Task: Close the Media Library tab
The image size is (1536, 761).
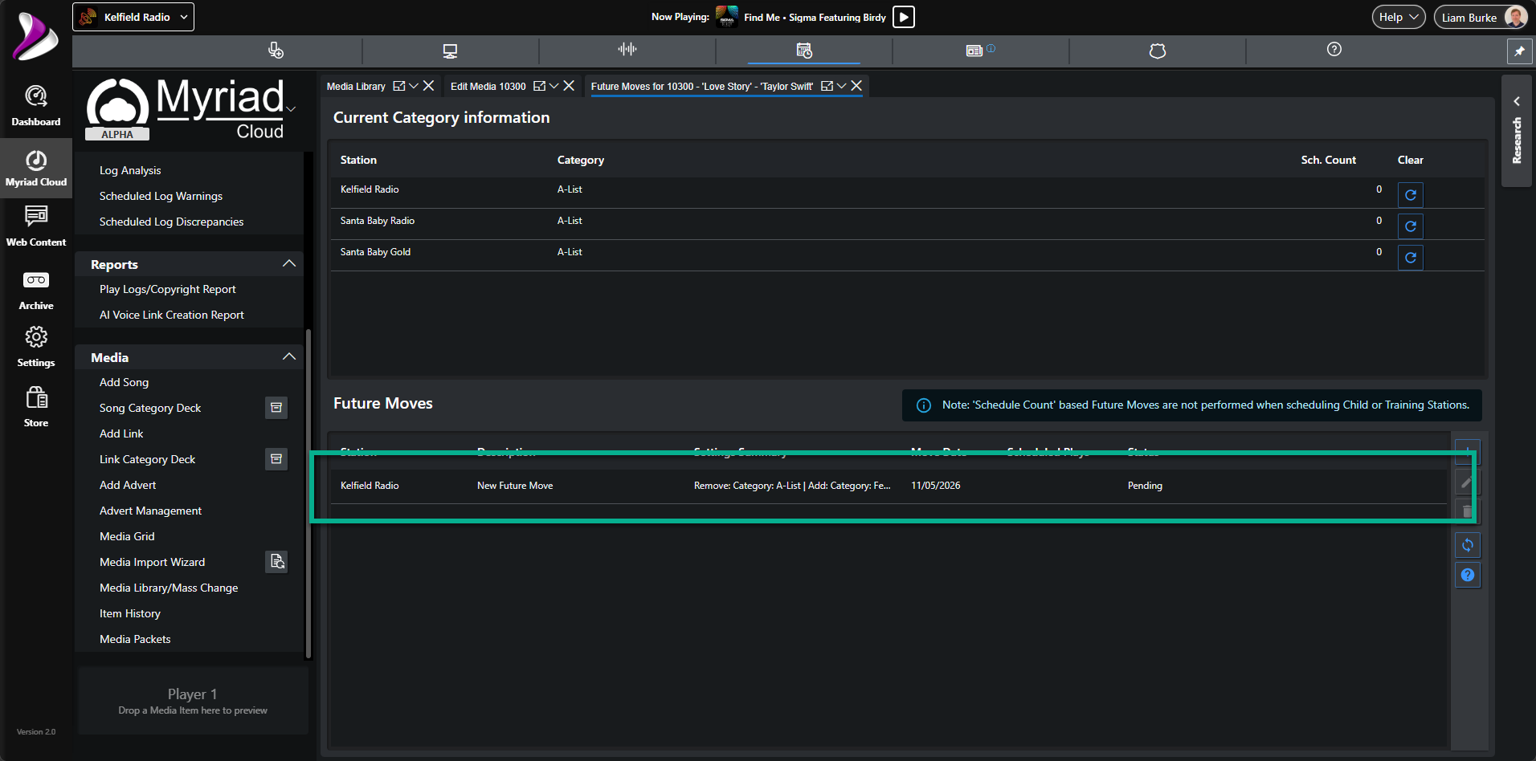Action: 429,86
